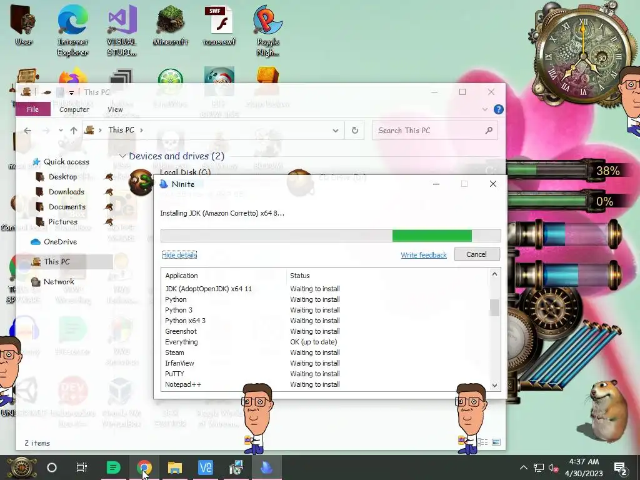Open the notification center icon

(x=621, y=468)
